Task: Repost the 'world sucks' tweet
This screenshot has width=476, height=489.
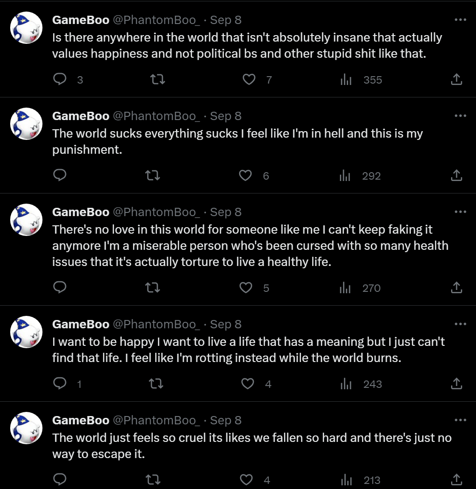Action: click(153, 175)
